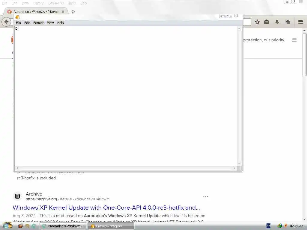The width and height of the screenshot is (307, 230).
Task: Open Notepad's View menu
Action: click(50, 23)
